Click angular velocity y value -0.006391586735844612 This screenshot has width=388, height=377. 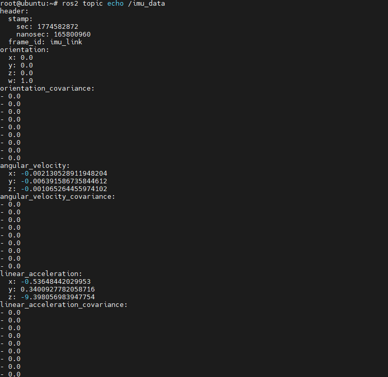(x=64, y=181)
